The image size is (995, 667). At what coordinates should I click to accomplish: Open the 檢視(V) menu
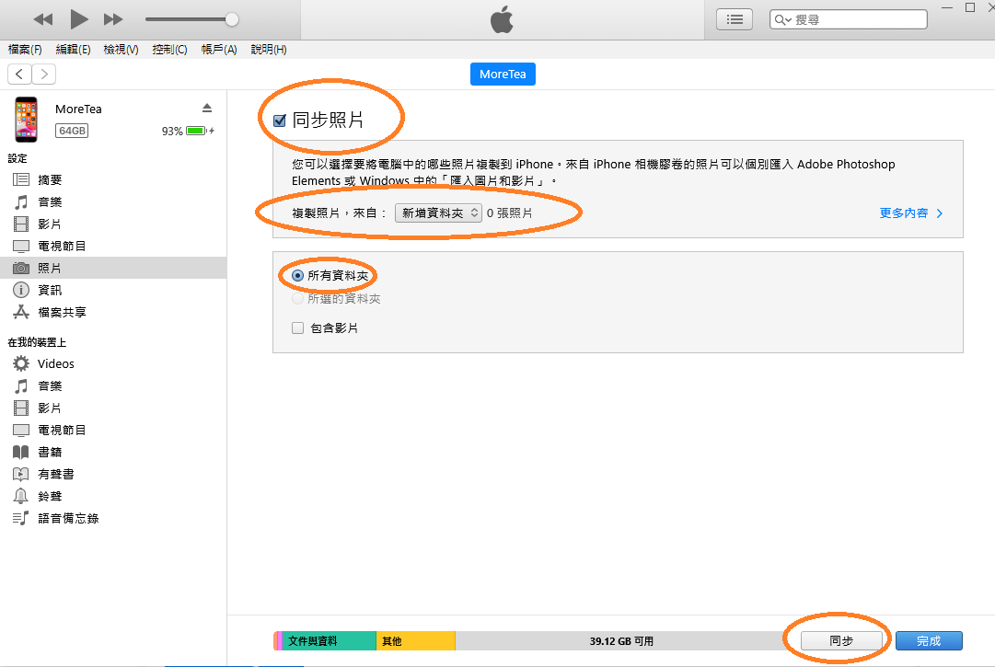pos(121,50)
